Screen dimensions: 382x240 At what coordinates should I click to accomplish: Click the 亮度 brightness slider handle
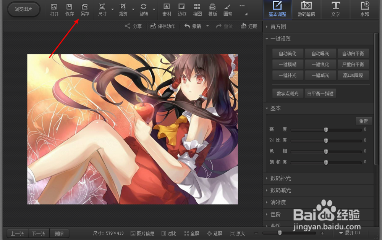click(326, 130)
